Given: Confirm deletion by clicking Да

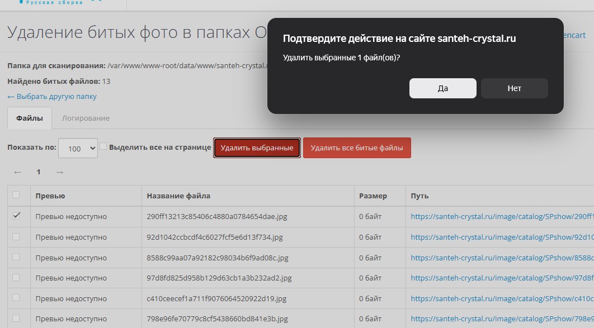Looking at the screenshot, I should [442, 88].
